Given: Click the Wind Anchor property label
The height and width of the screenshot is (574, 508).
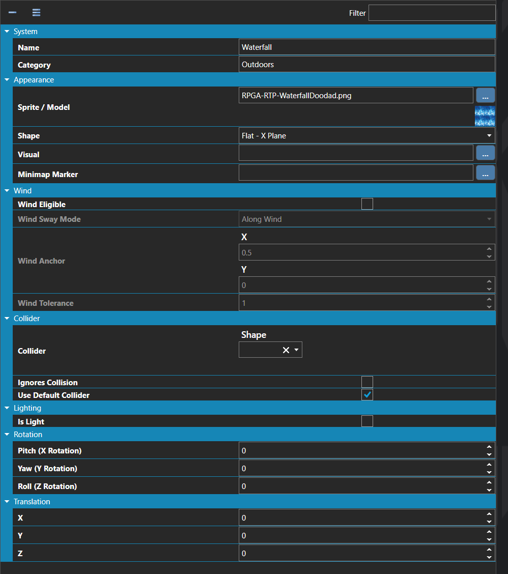Looking at the screenshot, I should [x=41, y=261].
